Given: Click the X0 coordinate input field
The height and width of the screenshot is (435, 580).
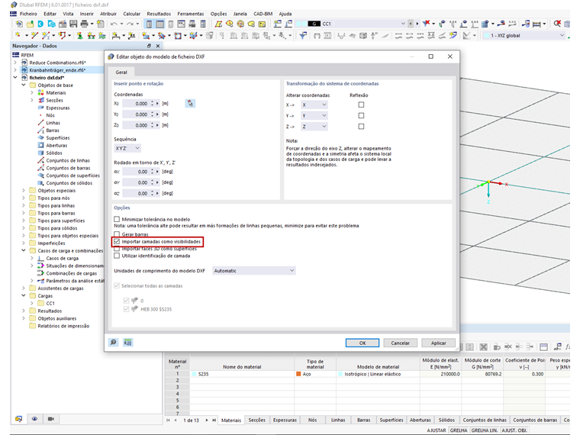Looking at the screenshot, I should [x=136, y=104].
